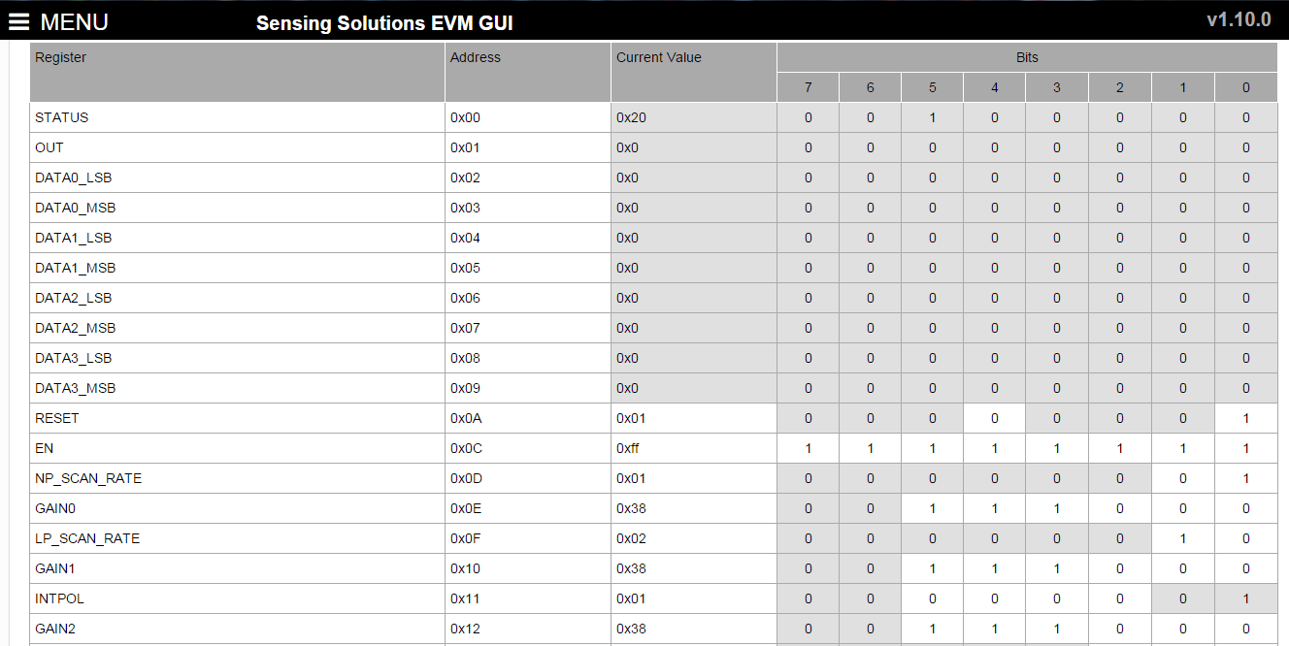The width and height of the screenshot is (1289, 646).
Task: Toggle bit 3 of the GAIN1 register
Action: [1056, 568]
